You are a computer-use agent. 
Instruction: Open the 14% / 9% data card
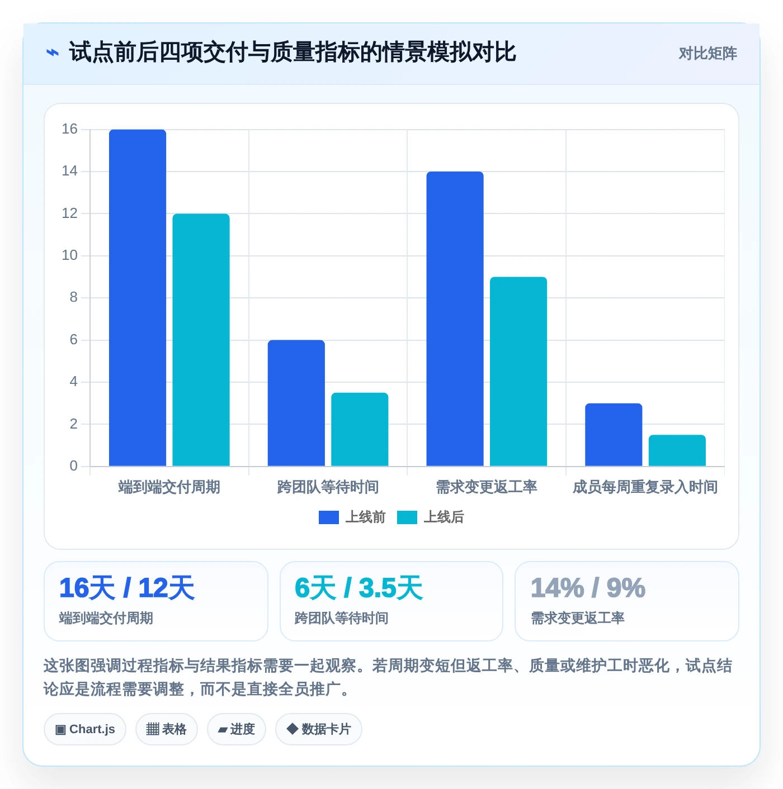627,601
